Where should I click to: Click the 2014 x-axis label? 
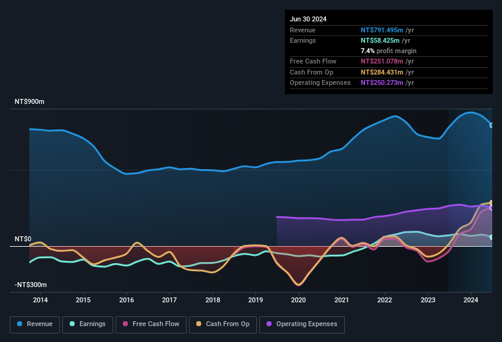click(40, 300)
